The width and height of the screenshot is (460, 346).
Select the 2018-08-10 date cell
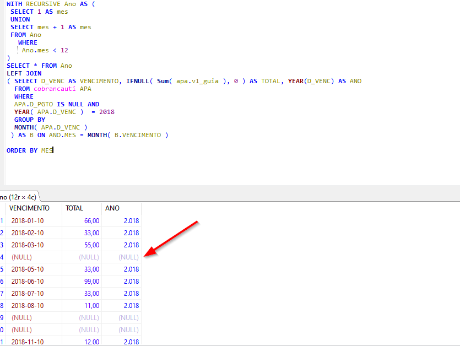[28, 306]
